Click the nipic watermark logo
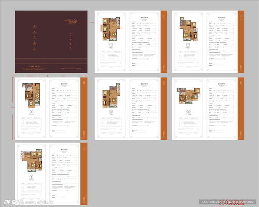 [14, 202]
